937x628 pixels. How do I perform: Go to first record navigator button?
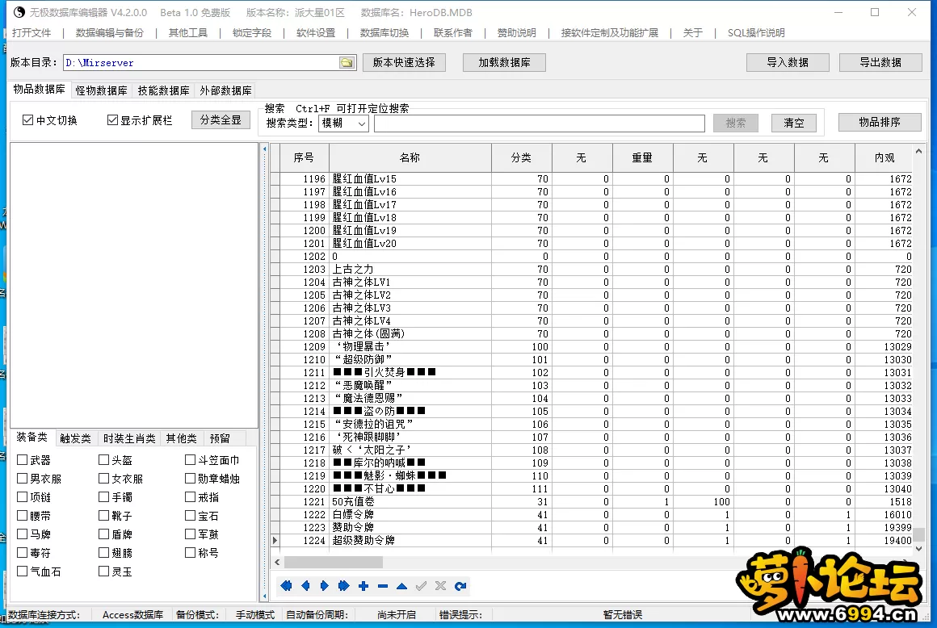pyautogui.click(x=286, y=586)
